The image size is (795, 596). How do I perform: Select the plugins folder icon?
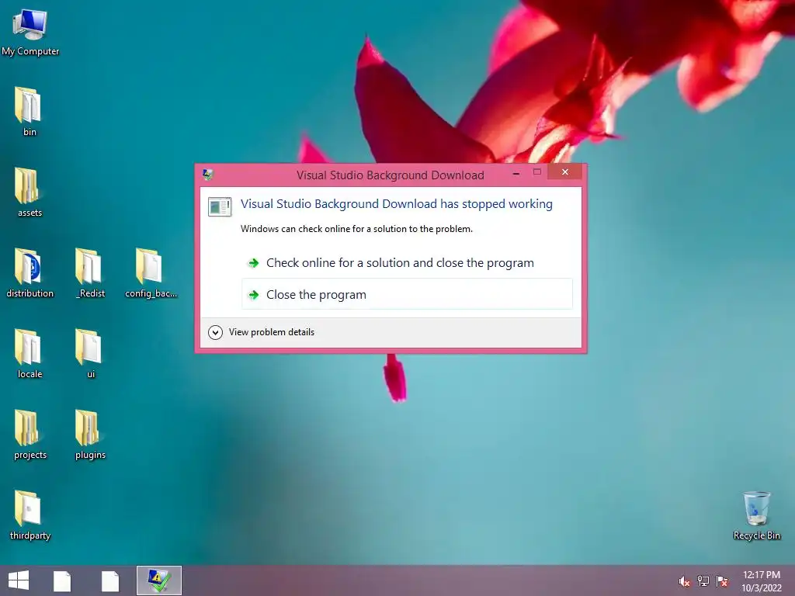[90, 435]
